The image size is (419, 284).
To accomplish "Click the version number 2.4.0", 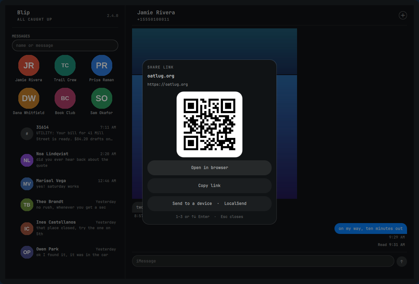I will tap(113, 16).
